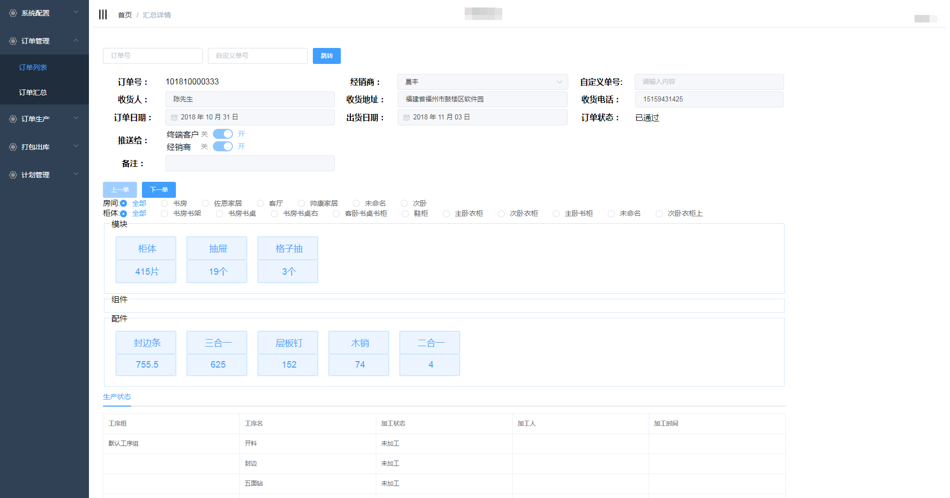This screenshot has width=950, height=498.
Task: Click the 打包出库 sidebar icon
Action: 13,147
